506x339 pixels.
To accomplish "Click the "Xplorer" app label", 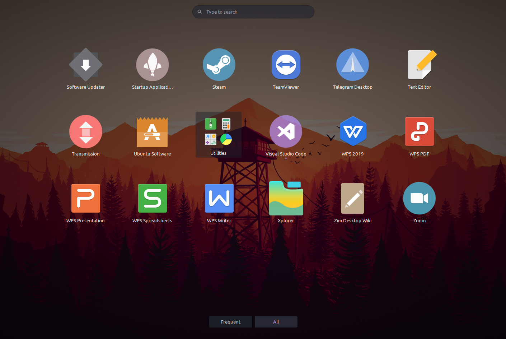I will pos(286,221).
